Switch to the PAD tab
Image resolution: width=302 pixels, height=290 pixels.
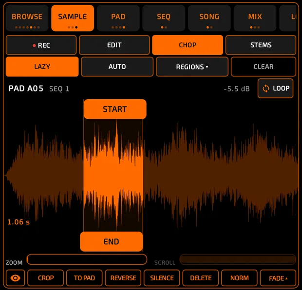[118, 18]
